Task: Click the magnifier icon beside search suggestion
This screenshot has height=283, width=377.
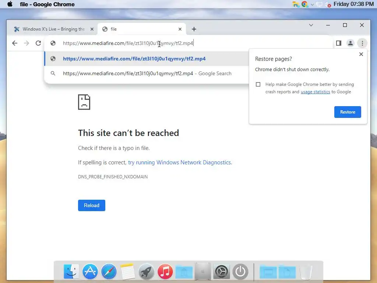Action: coord(53,73)
